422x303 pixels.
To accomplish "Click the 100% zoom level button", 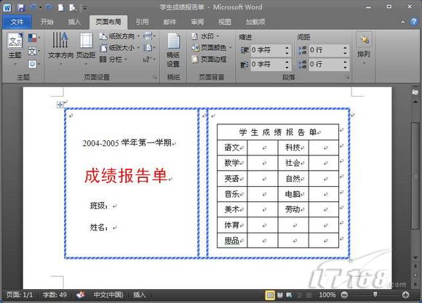I will tap(327, 295).
